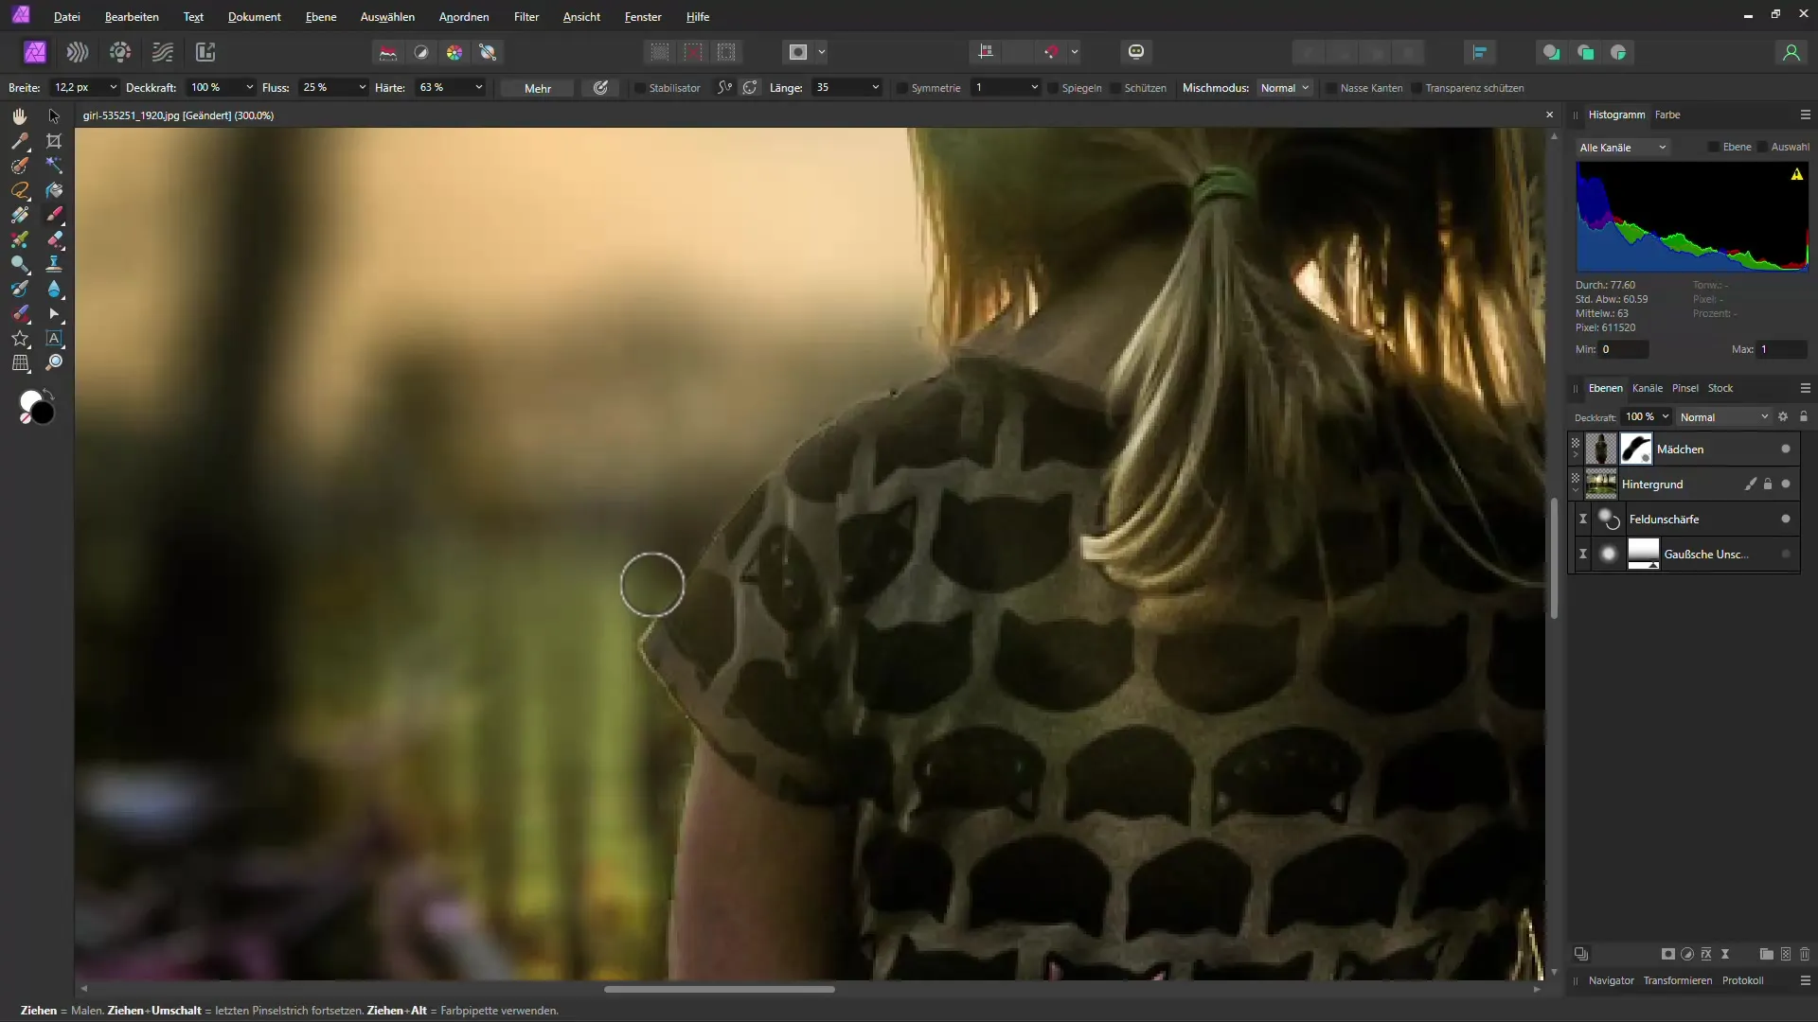
Task: Select the Zoom magnifier tool
Action: [54, 362]
